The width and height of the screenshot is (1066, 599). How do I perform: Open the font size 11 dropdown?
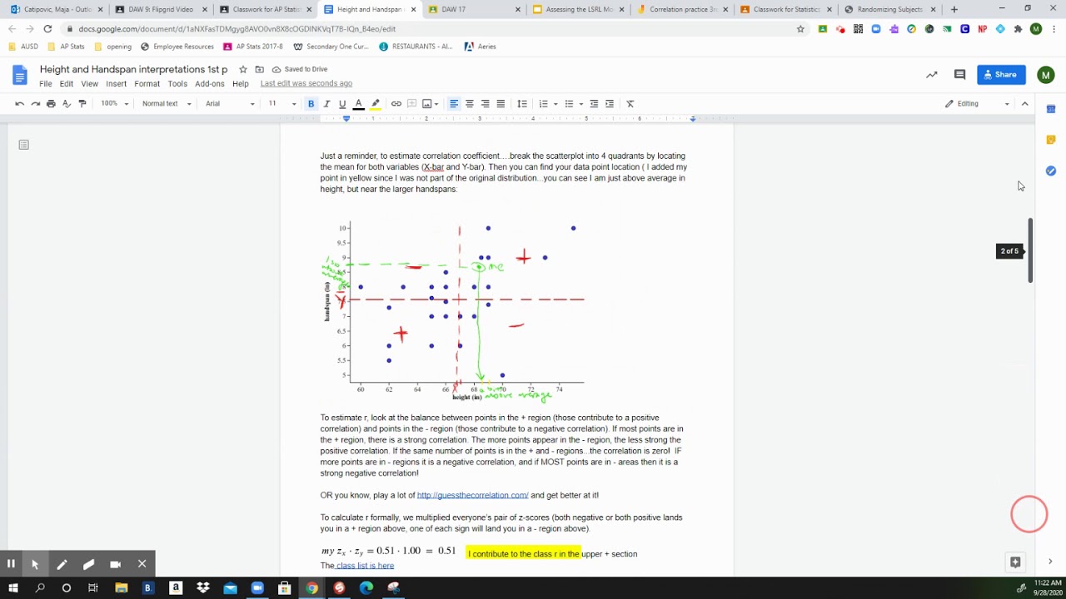tap(281, 103)
